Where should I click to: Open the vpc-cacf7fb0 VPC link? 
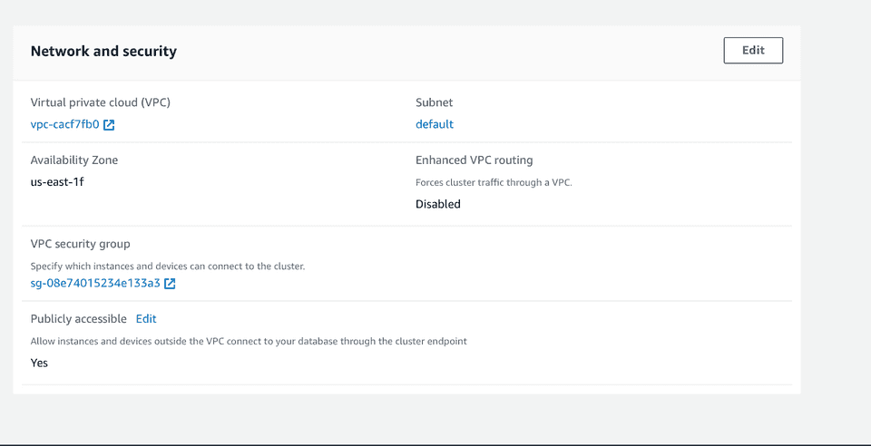(64, 125)
